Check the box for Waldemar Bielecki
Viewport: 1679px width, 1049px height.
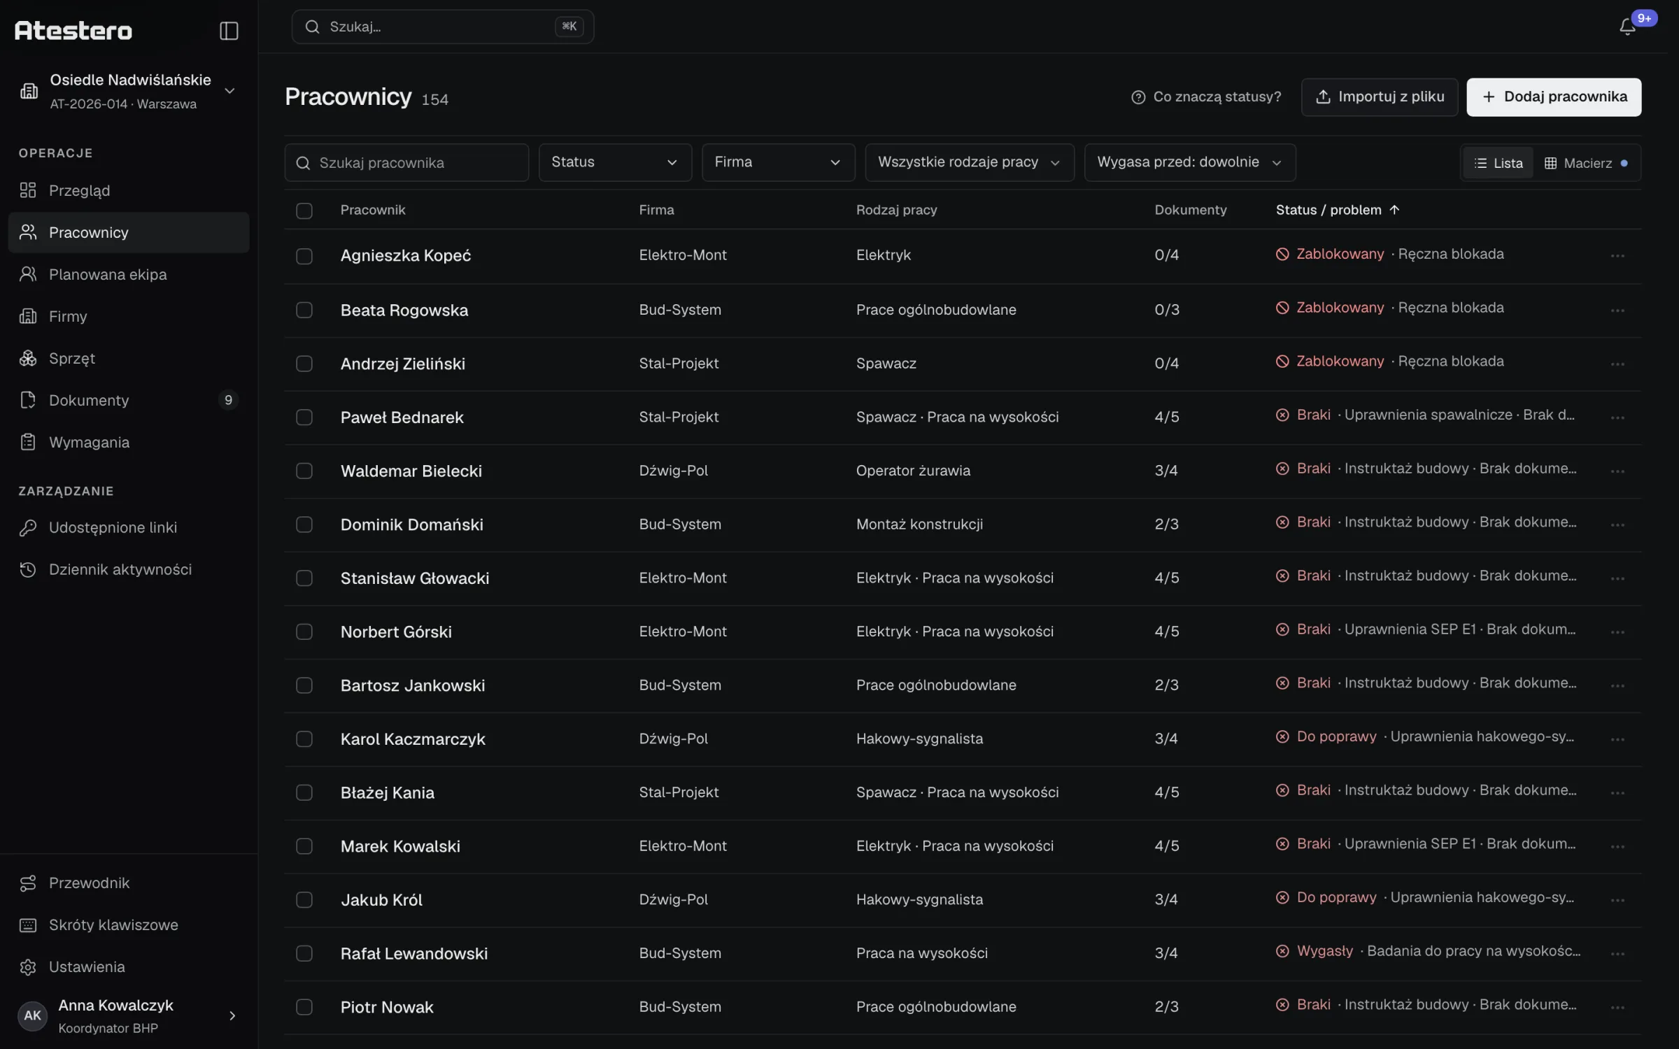tap(304, 471)
